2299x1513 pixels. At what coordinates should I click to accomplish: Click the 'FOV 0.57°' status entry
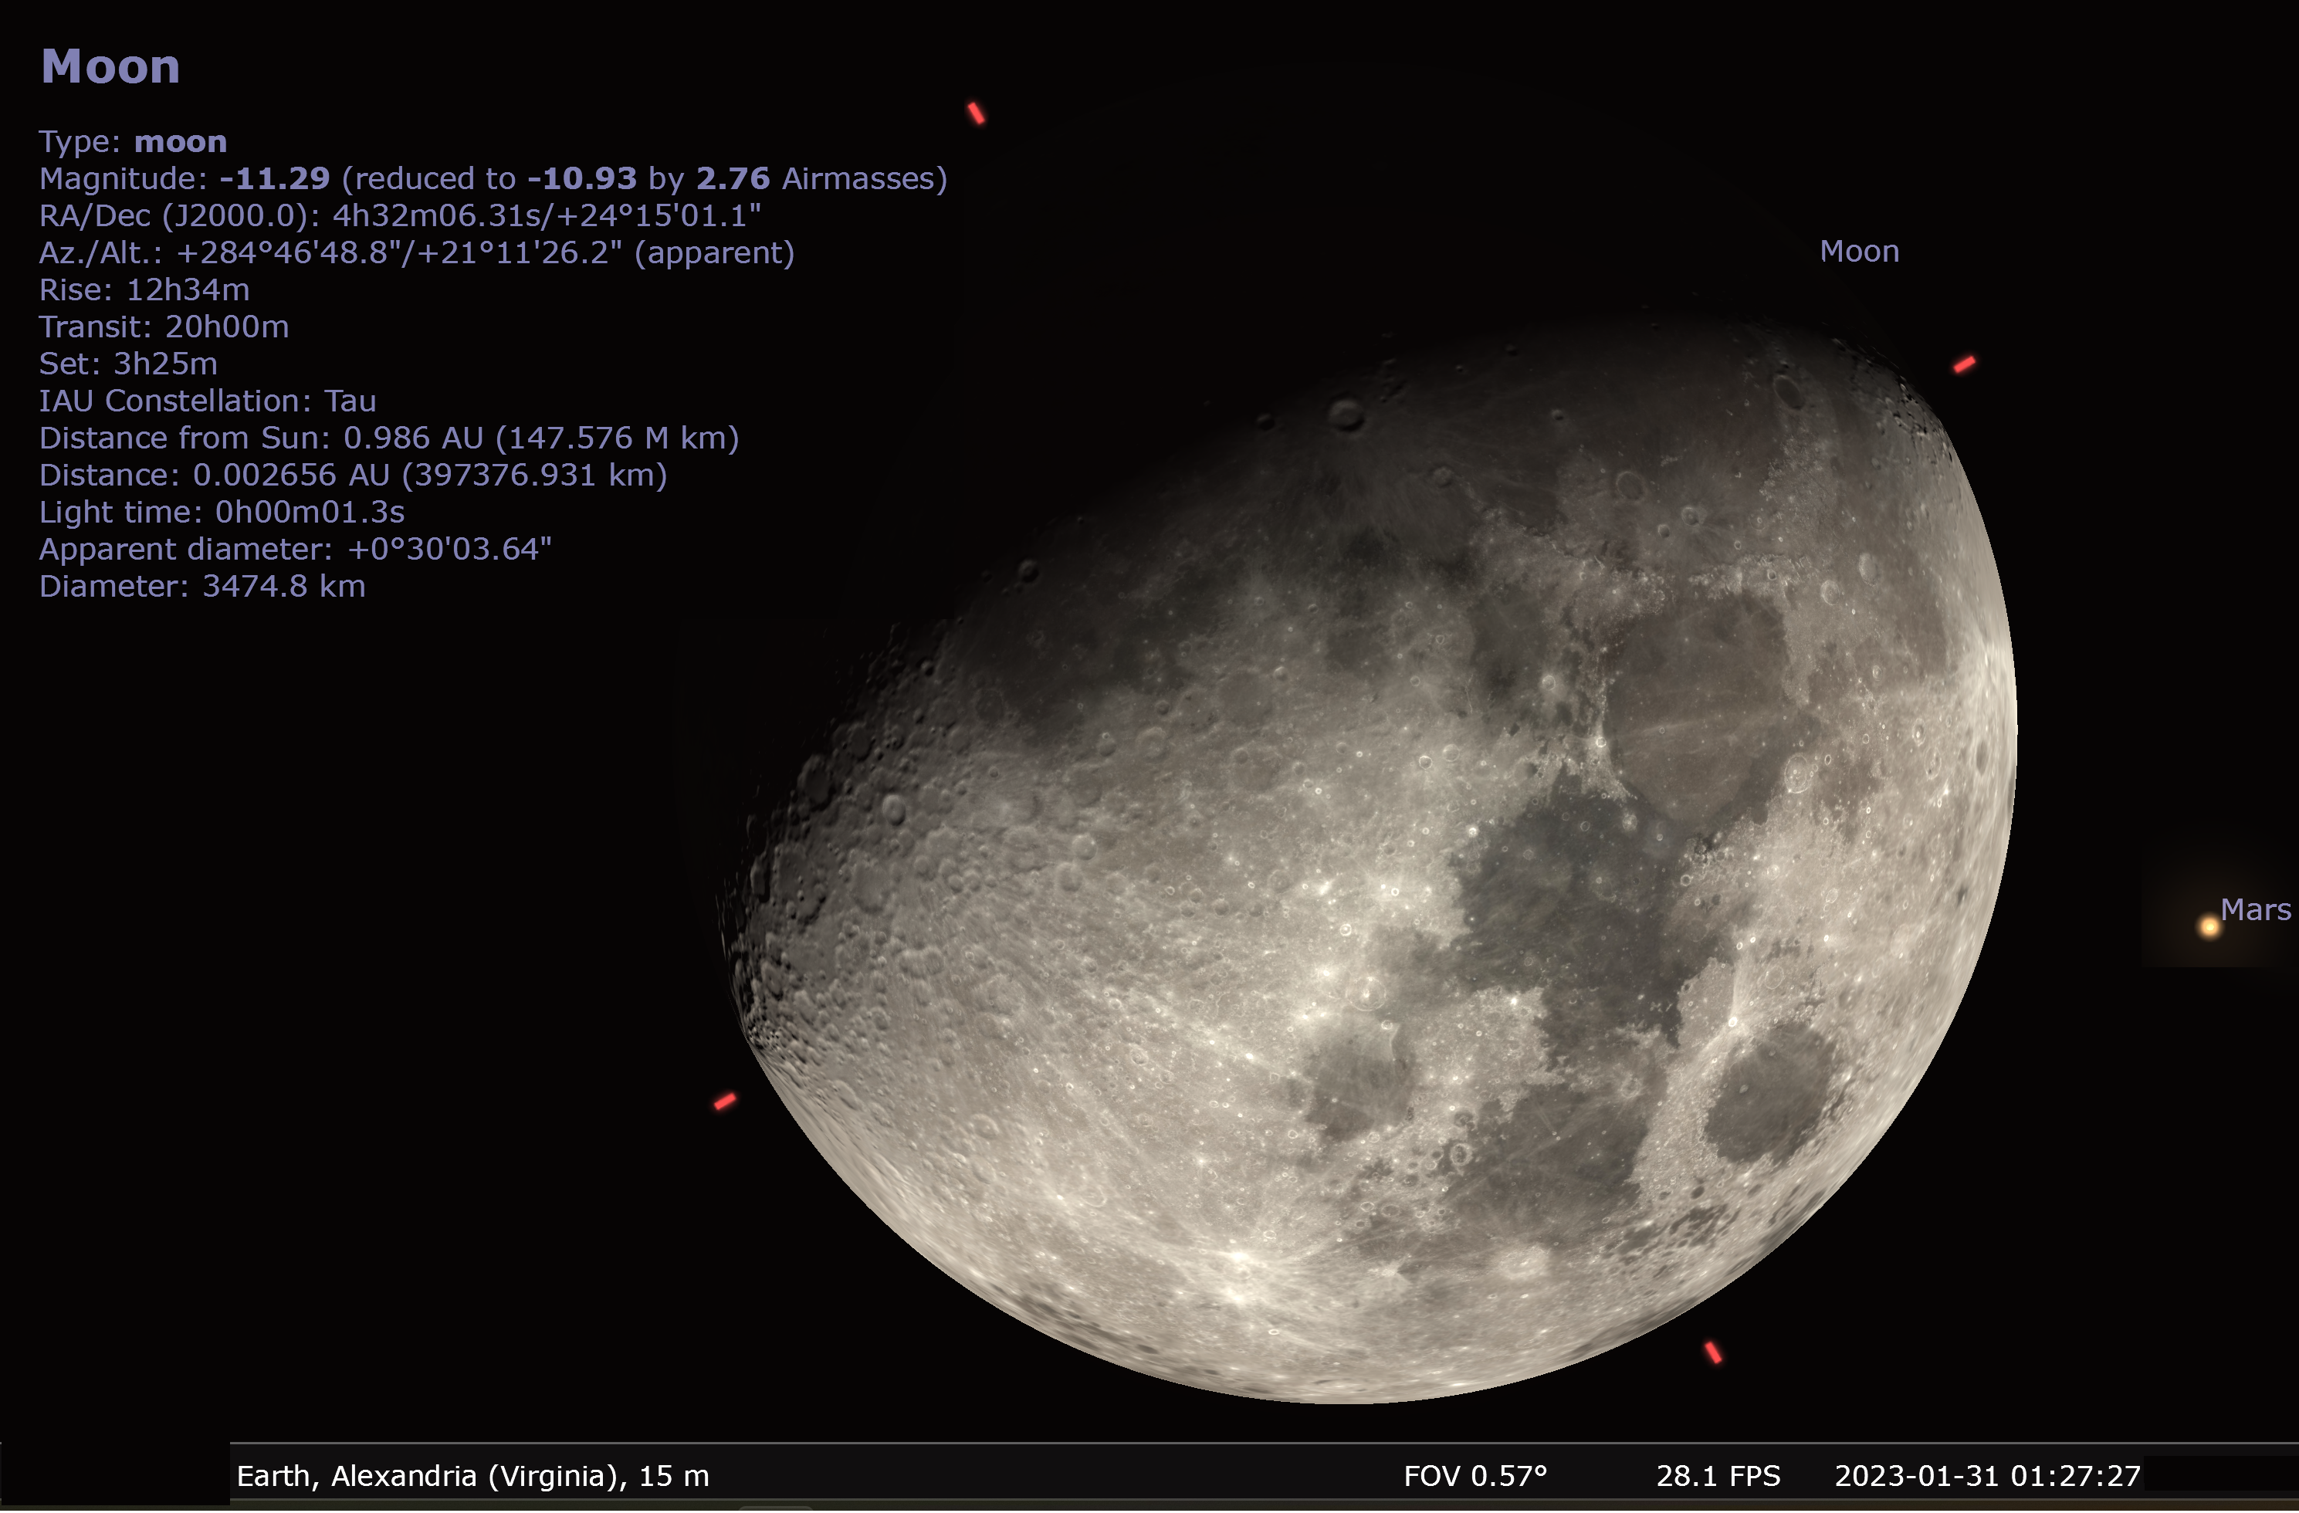click(1475, 1476)
